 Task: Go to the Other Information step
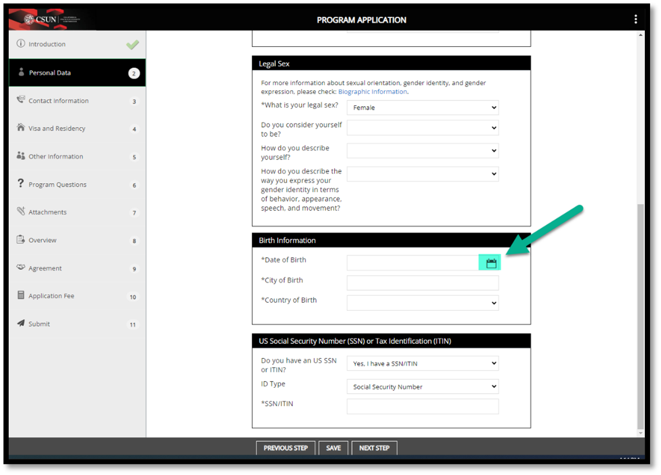56,157
